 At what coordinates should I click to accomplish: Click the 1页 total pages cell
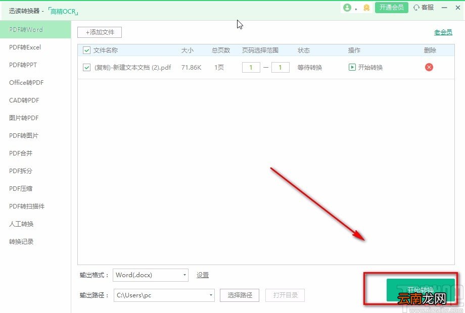(x=219, y=68)
